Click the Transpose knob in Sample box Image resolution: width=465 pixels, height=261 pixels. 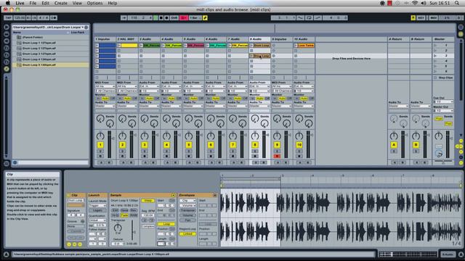118,228
